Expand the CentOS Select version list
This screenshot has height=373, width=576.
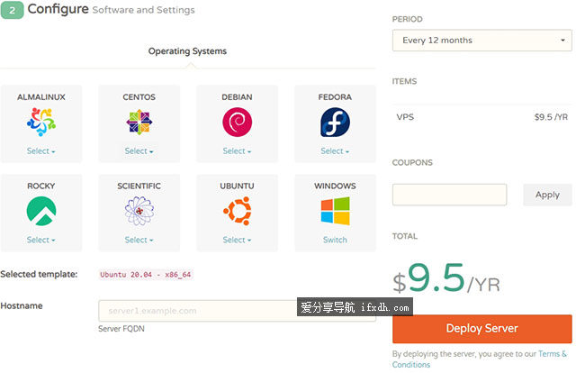139,151
